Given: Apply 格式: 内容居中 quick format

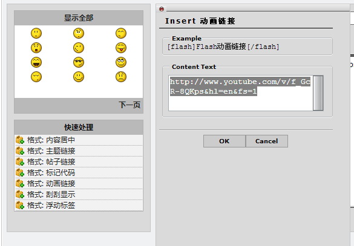Looking at the screenshot, I should click(x=79, y=140).
